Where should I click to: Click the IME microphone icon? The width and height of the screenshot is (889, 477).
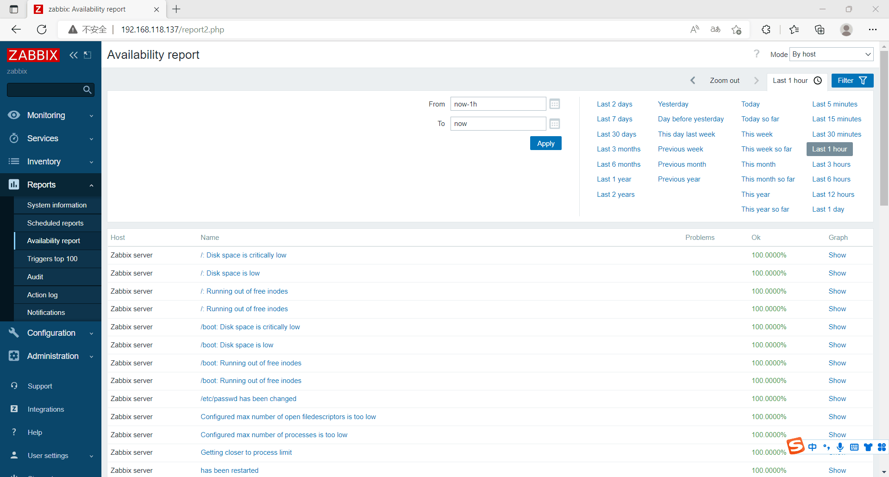[840, 447]
